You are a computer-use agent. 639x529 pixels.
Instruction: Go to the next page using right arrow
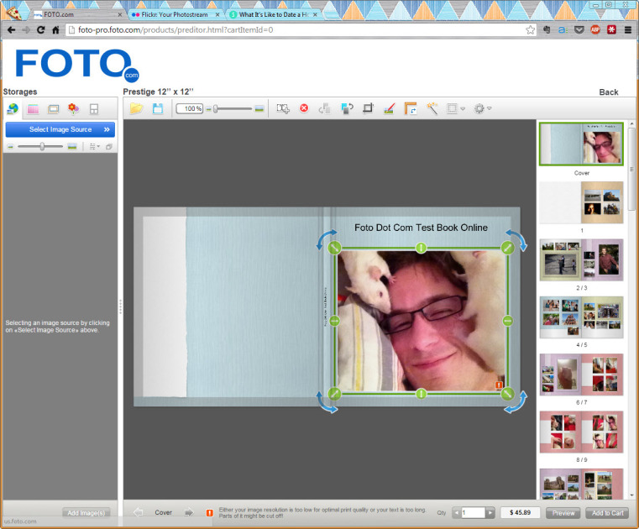pyautogui.click(x=189, y=512)
